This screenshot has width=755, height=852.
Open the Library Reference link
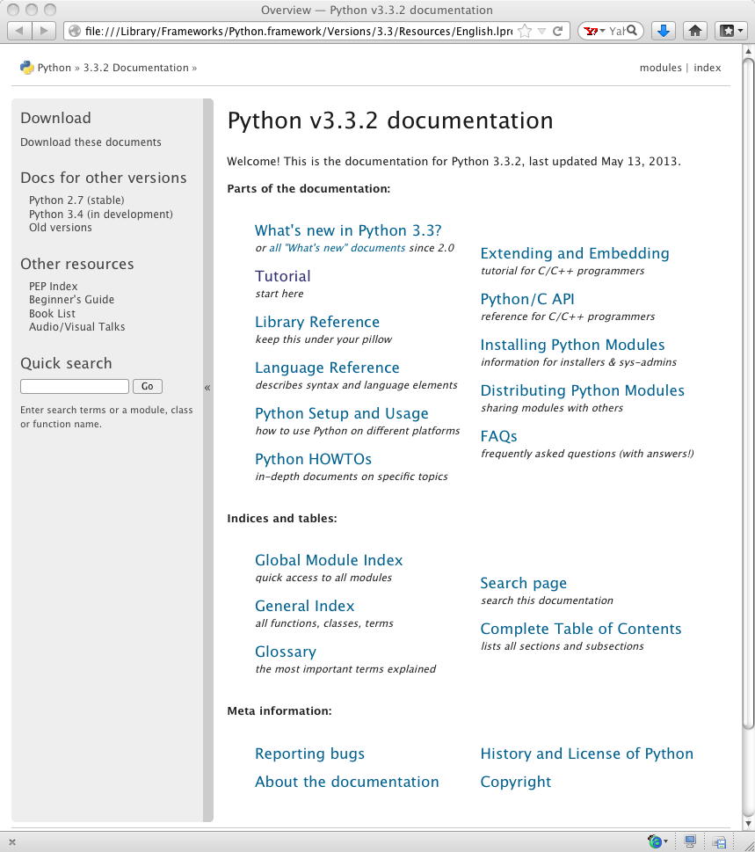(x=317, y=322)
